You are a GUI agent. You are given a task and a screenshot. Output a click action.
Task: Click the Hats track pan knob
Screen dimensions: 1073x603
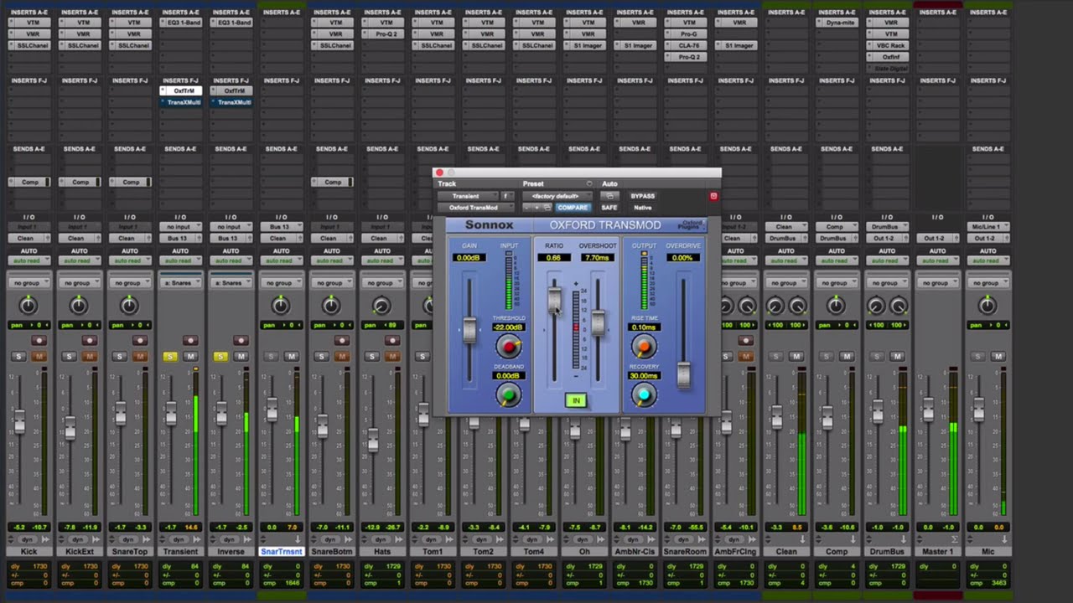click(x=381, y=306)
